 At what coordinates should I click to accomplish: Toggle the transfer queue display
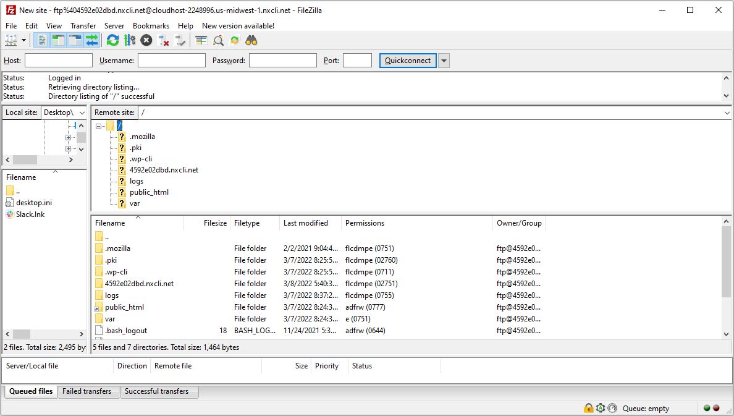tap(91, 41)
